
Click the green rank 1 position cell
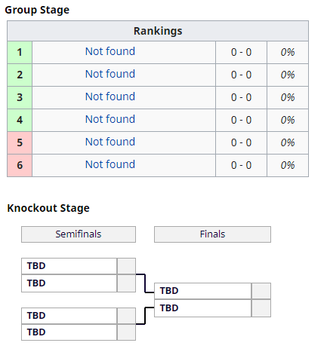coord(20,52)
